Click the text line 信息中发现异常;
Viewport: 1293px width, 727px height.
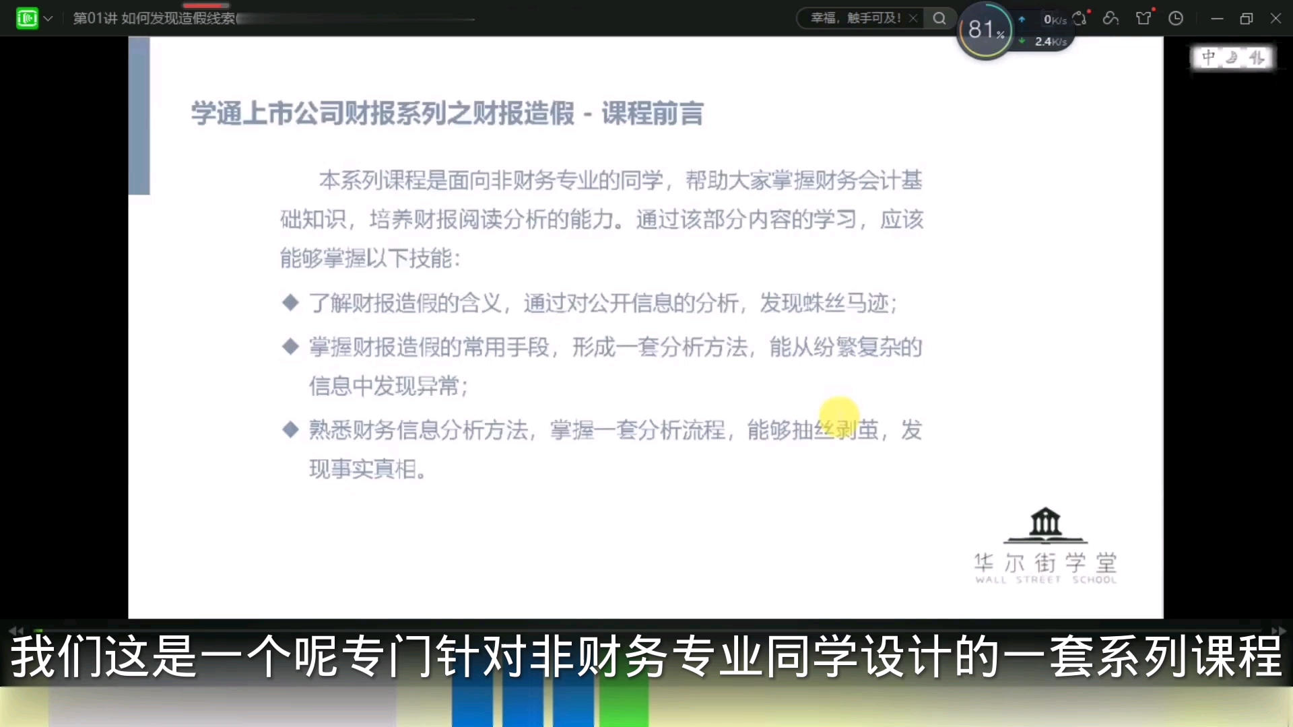click(389, 386)
